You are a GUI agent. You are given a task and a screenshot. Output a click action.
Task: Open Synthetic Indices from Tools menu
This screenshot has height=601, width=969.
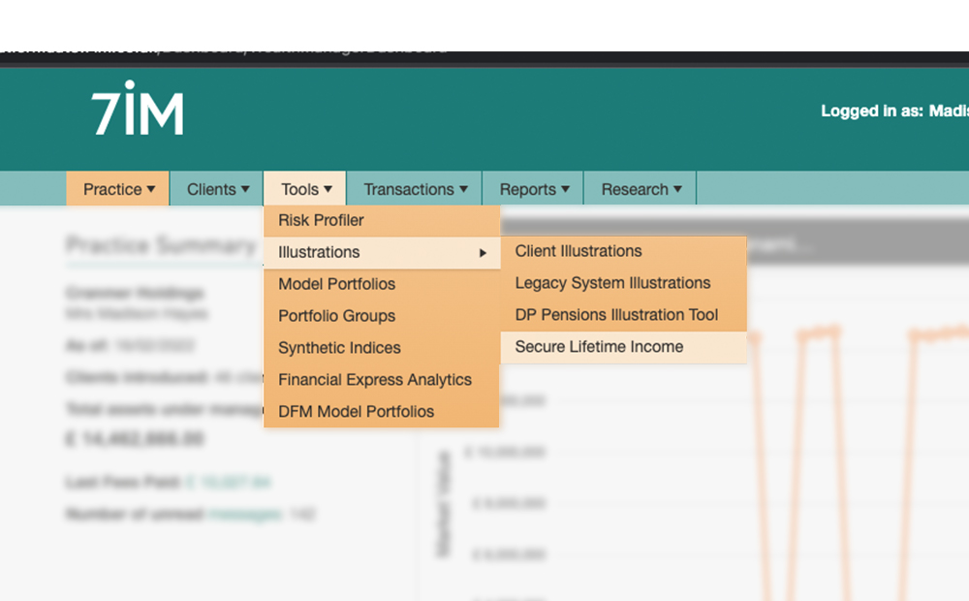382,348
